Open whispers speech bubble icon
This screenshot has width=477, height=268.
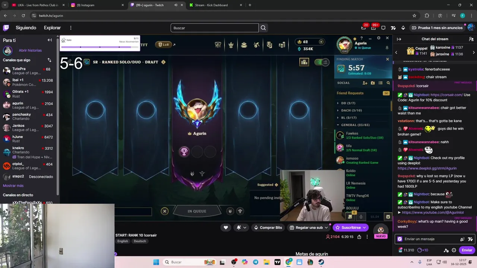pos(383,28)
